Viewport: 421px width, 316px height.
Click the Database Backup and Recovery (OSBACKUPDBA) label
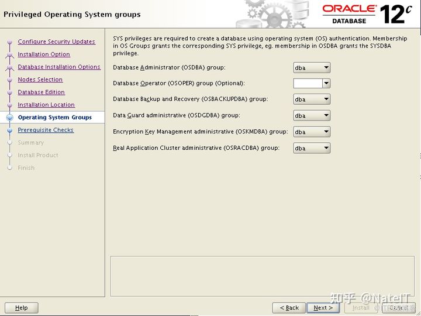point(191,99)
